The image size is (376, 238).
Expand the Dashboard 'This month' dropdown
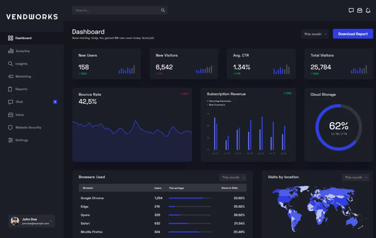pos(315,34)
